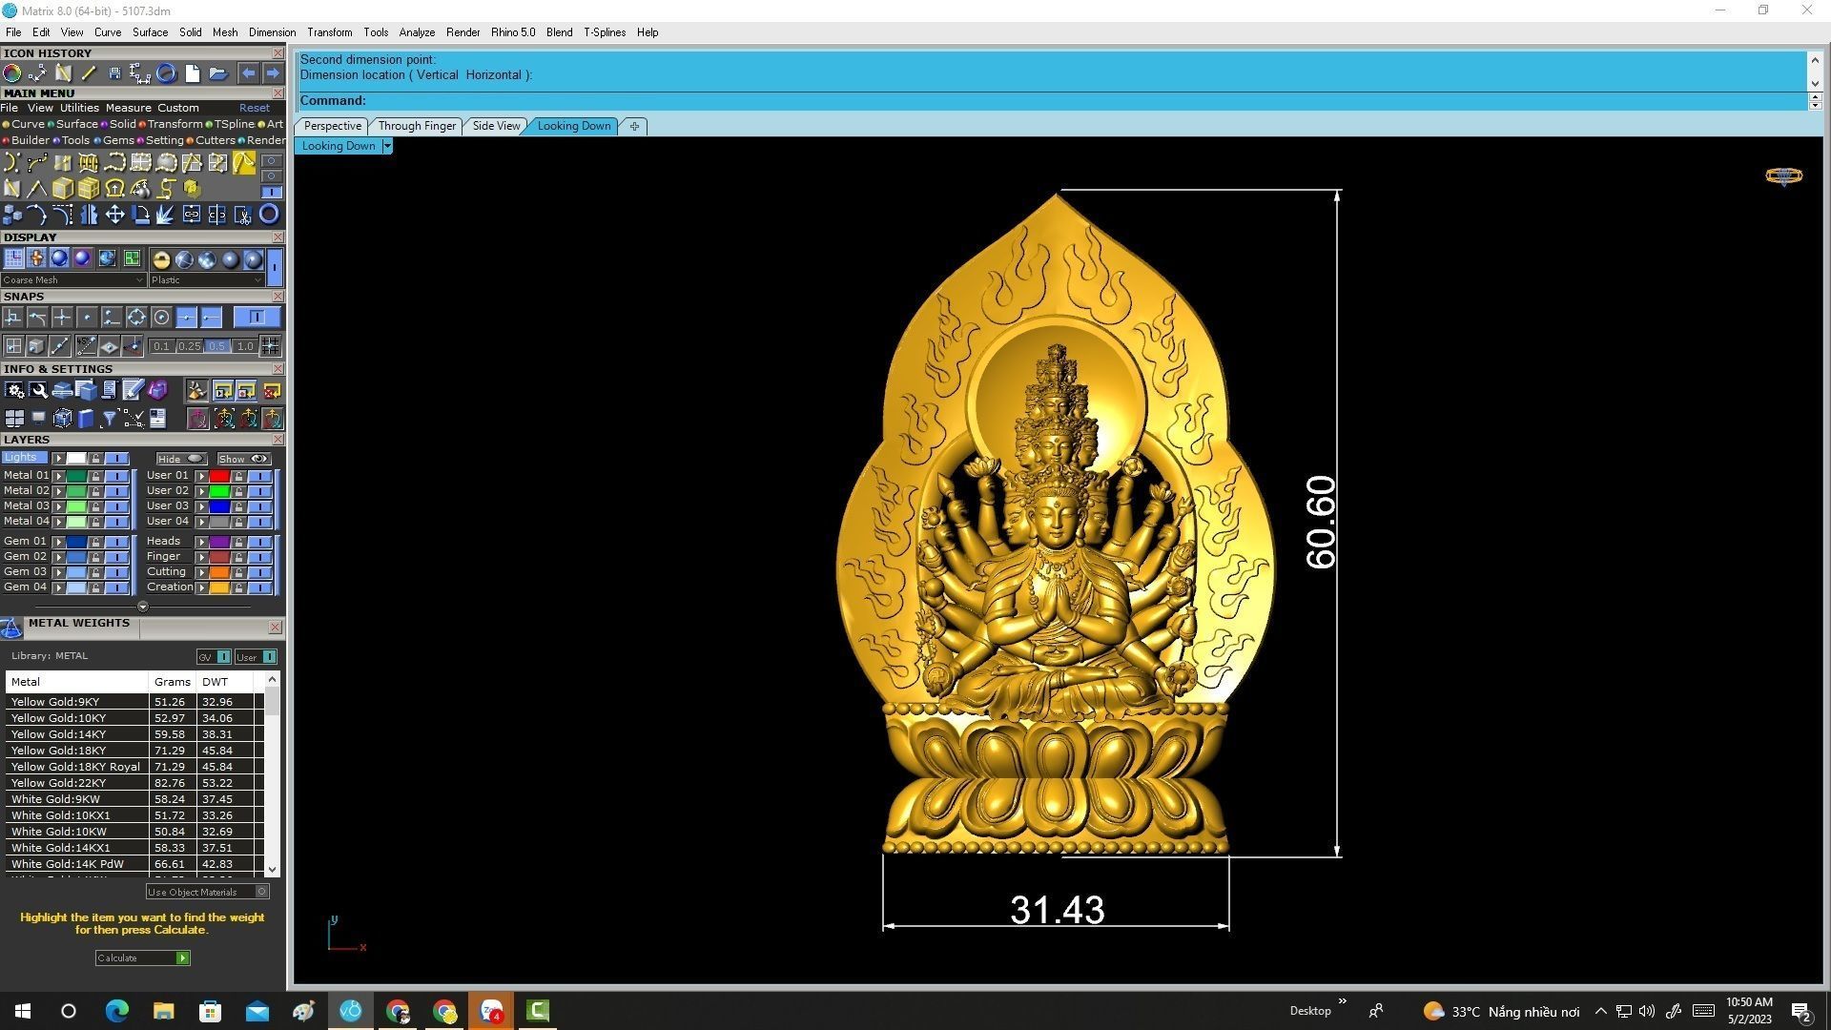Click the funnel filter icon in Info & Settings

[110, 418]
